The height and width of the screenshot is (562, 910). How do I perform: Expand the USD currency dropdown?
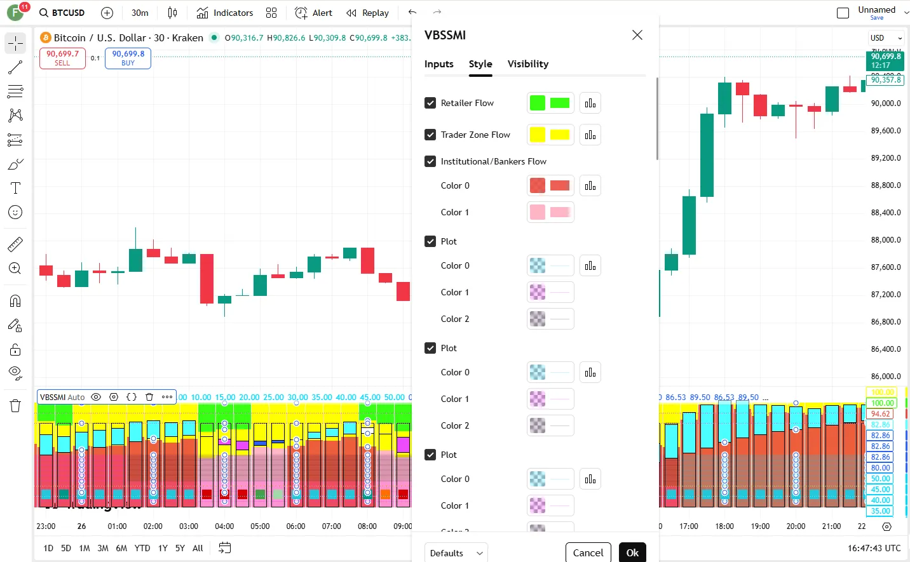click(x=886, y=38)
